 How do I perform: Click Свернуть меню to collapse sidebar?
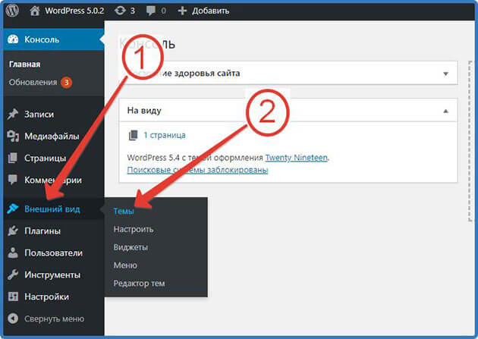click(x=55, y=319)
